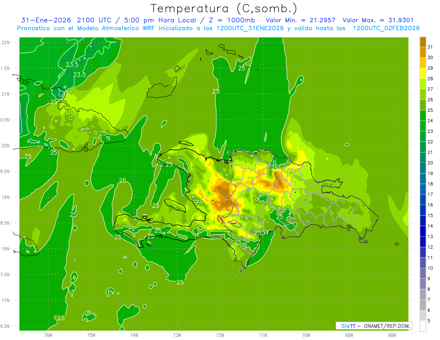Screen dimensions: 440x340
Task: Click the legend scale value '11'
Action: [430, 257]
